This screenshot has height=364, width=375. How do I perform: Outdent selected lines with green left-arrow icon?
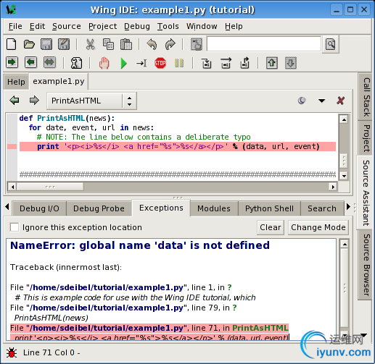(x=30, y=63)
